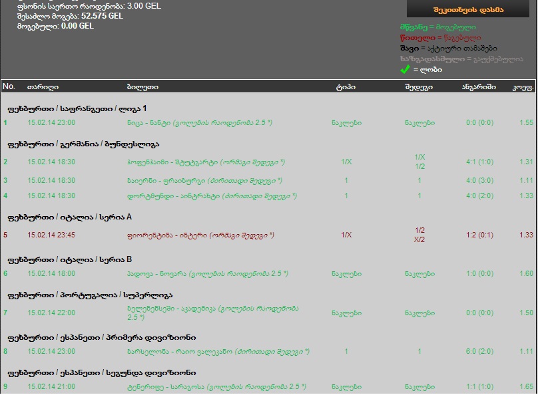Click the '1:0 (0:0)' score in row 6
Image resolution: width=538 pixels, height=397 pixels.
click(479, 274)
